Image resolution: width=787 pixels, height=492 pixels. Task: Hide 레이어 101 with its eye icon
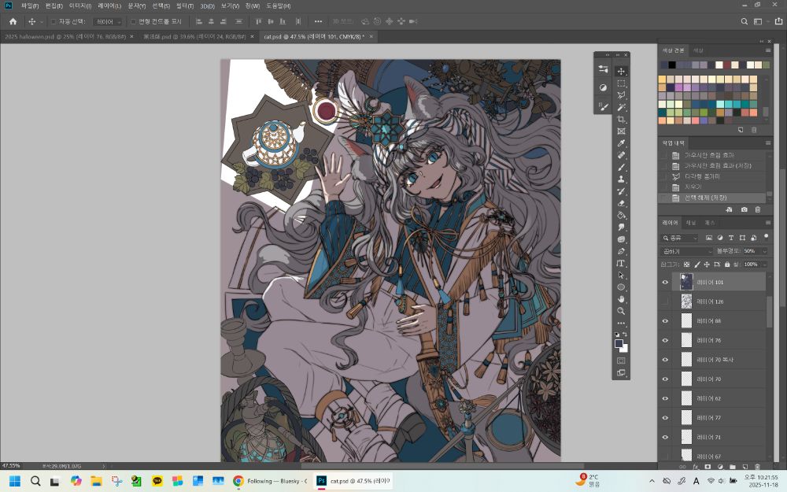click(x=665, y=282)
